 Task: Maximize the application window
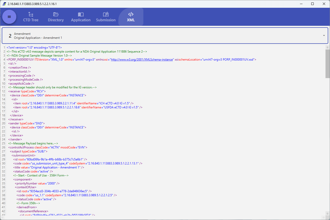tap(312, 4)
